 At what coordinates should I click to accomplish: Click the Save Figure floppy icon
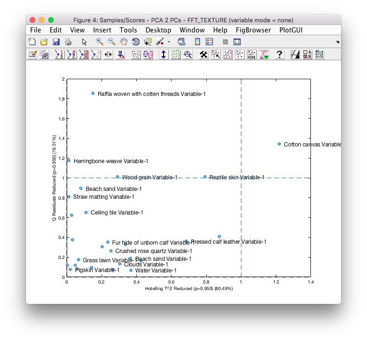(56, 42)
